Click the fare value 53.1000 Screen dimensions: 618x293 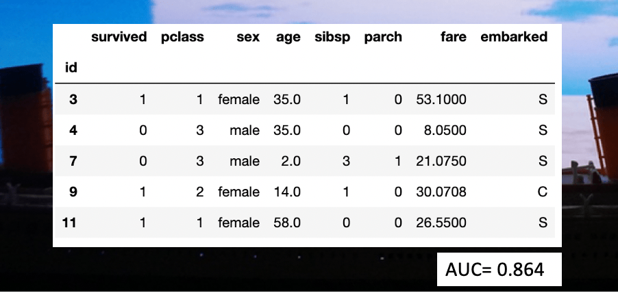[x=441, y=100]
